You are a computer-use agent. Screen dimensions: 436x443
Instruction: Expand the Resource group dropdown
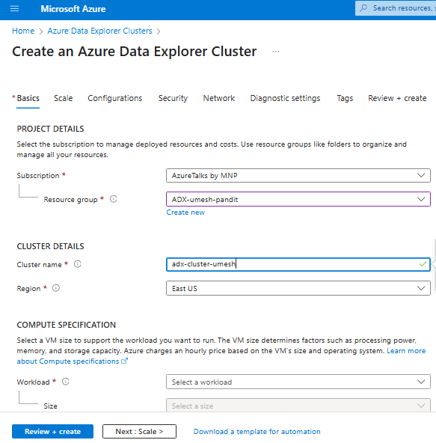click(x=298, y=199)
